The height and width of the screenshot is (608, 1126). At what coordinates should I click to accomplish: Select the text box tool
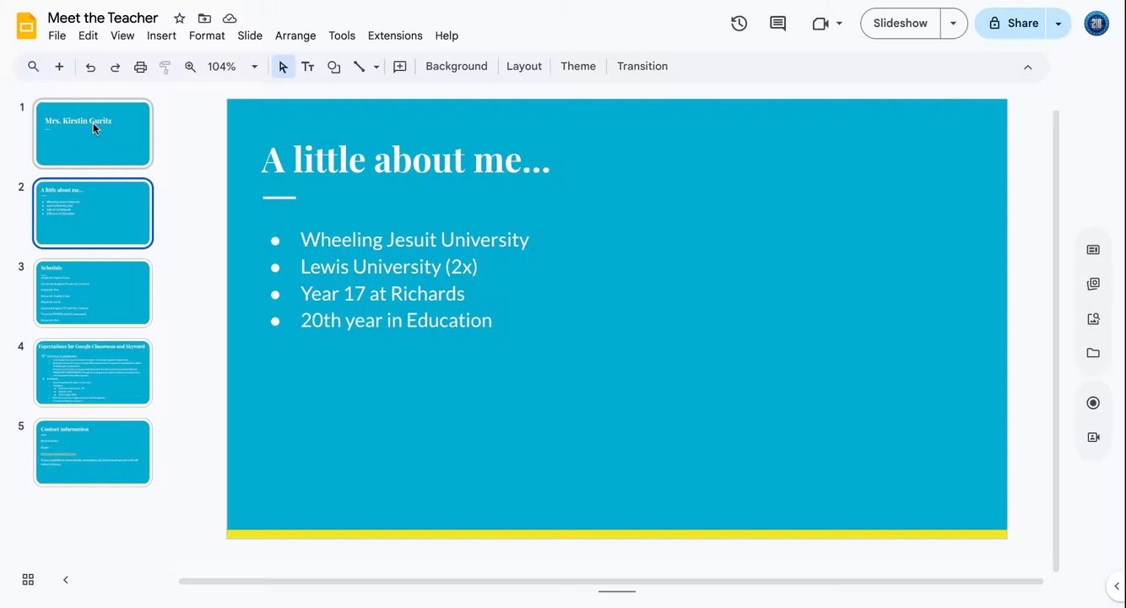click(308, 67)
